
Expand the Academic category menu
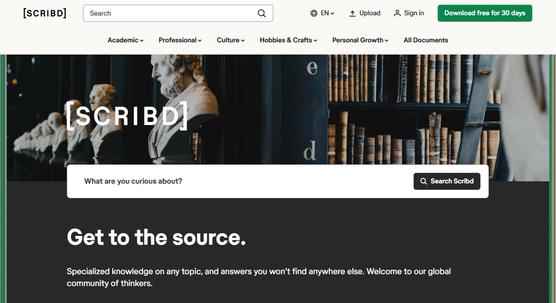tap(125, 40)
